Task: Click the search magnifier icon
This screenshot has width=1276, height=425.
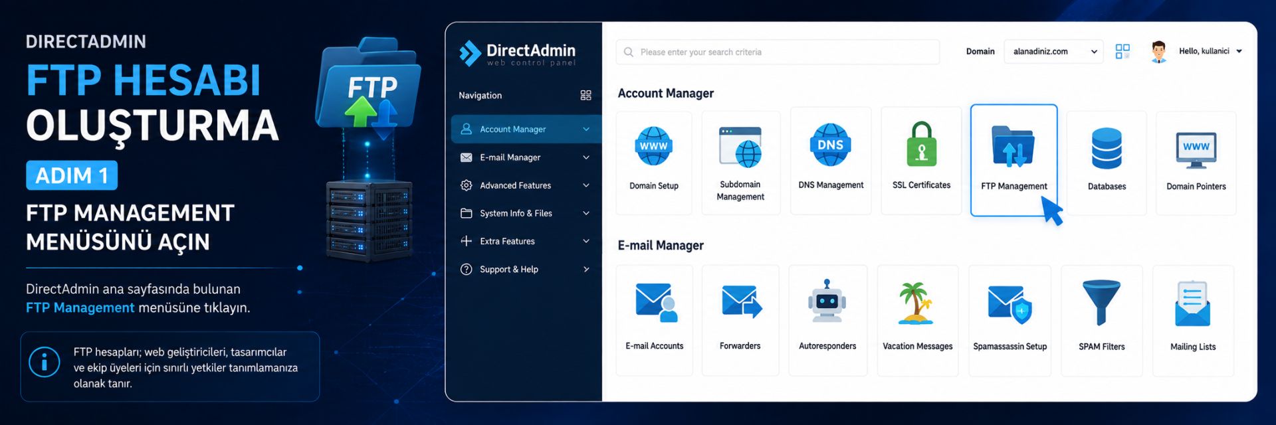Action: 628,52
